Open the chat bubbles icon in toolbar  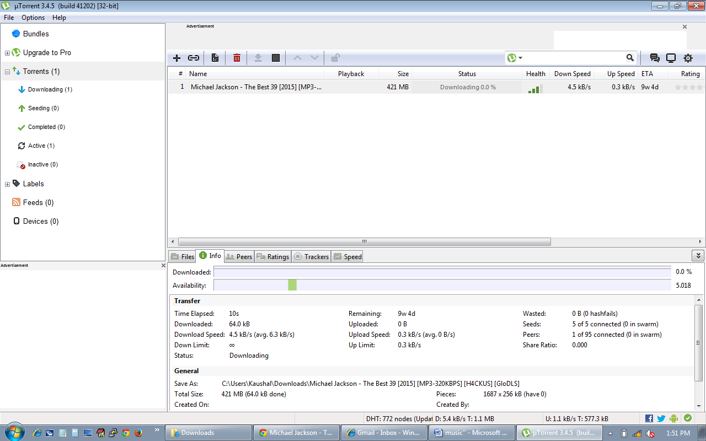click(655, 58)
